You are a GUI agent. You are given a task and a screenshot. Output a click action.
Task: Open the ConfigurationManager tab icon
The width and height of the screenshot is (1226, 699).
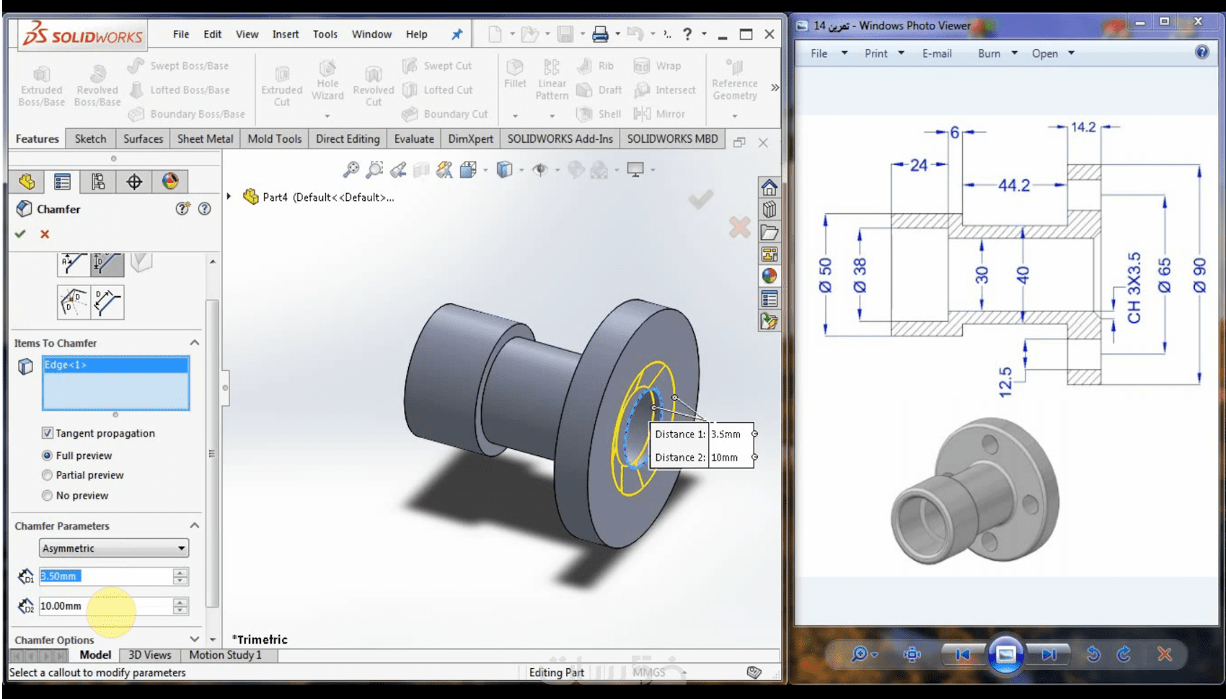98,182
